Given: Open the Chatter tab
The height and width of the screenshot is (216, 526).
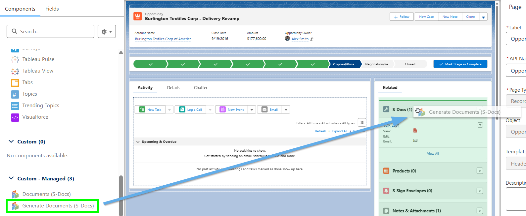Looking at the screenshot, I should tap(201, 88).
